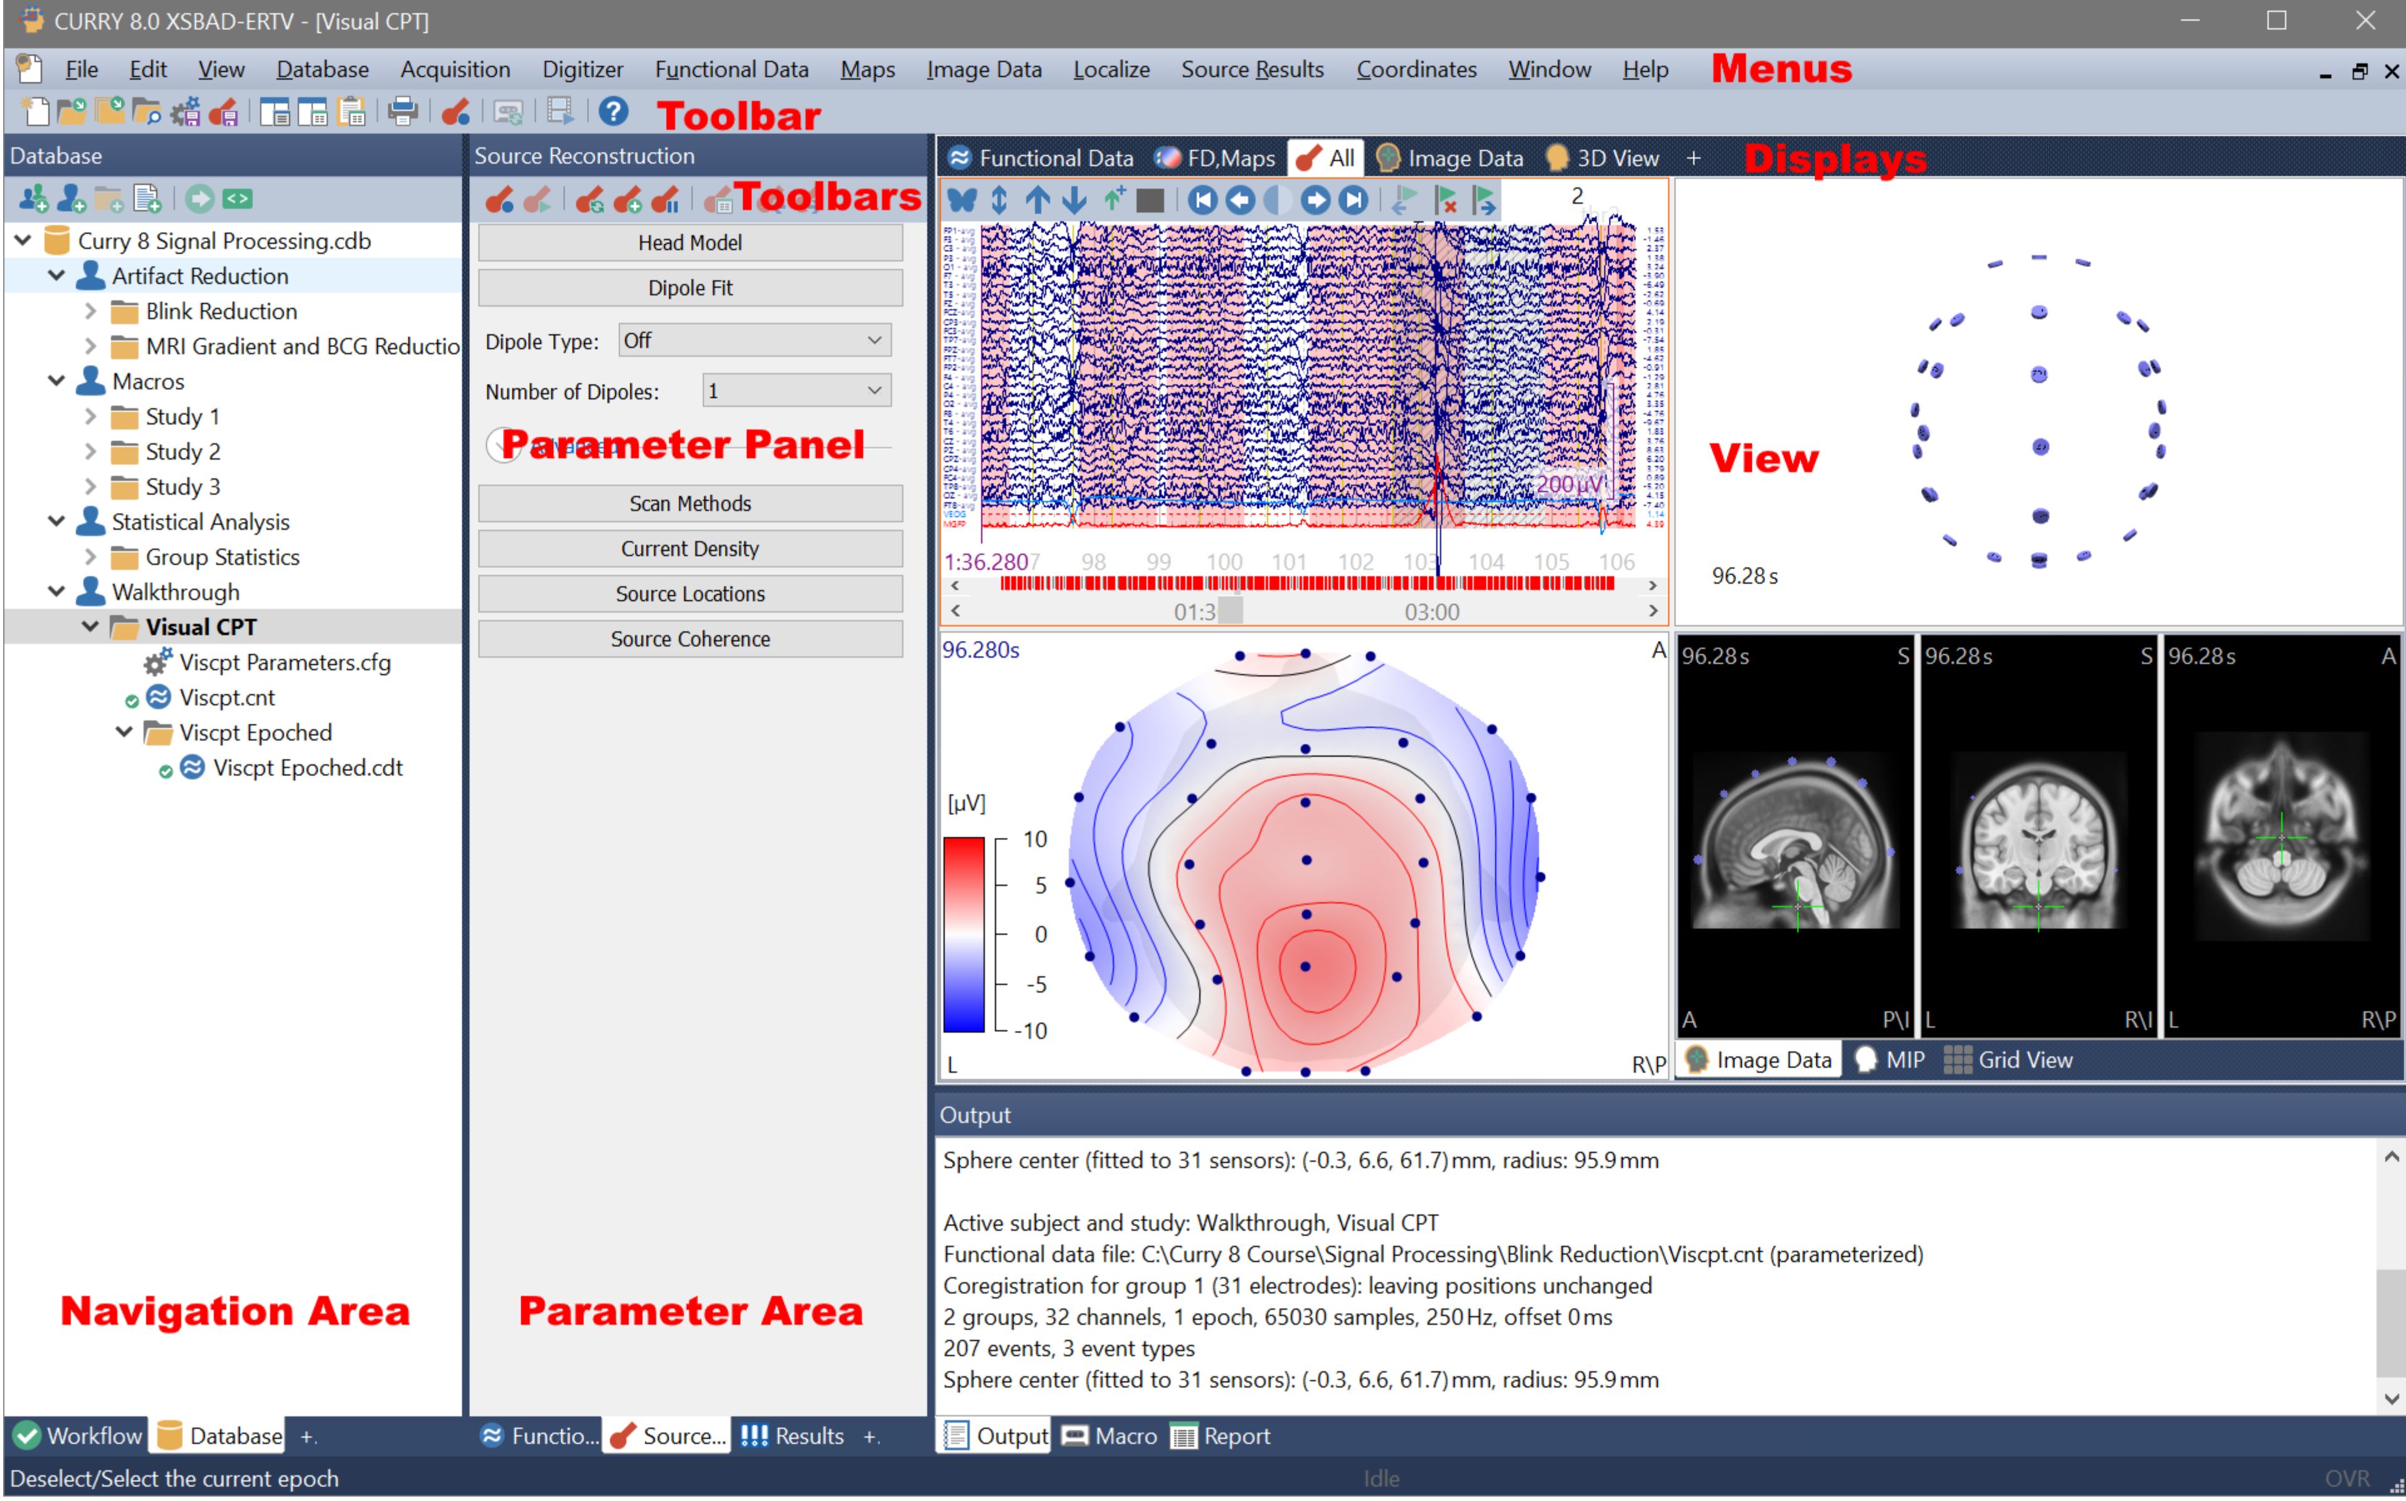This screenshot has width=2406, height=1501.
Task: Click the Dipole Fit button
Action: (690, 288)
